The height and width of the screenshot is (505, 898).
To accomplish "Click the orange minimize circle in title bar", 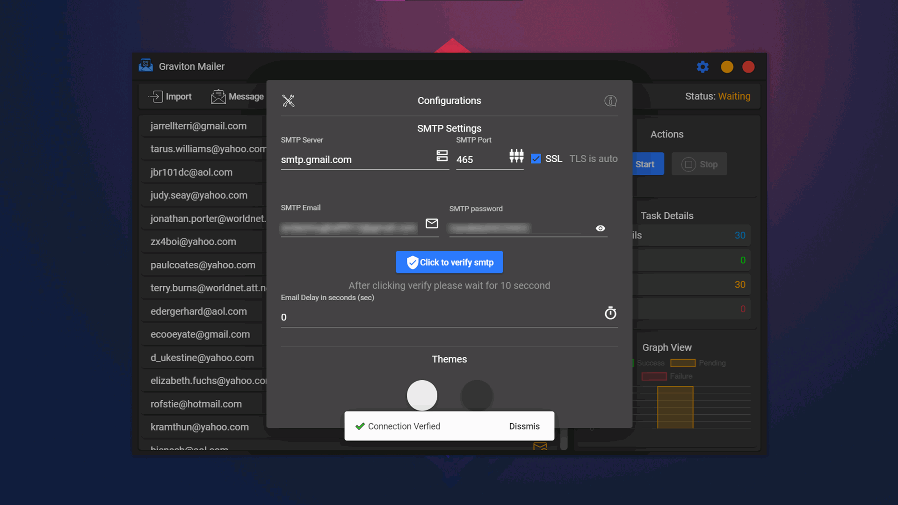I will click(x=727, y=67).
